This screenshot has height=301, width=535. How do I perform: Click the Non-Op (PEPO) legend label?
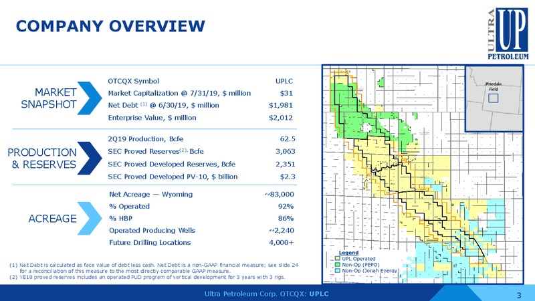pyautogui.click(x=360, y=264)
